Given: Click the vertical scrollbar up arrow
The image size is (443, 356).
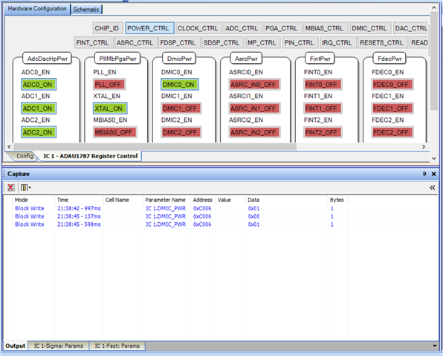Looking at the screenshot, I should pyautogui.click(x=434, y=8).
